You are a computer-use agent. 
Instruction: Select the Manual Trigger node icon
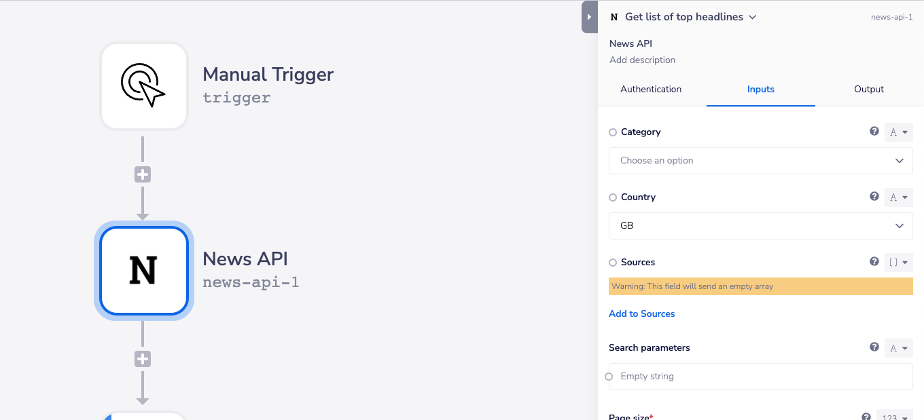click(x=144, y=86)
